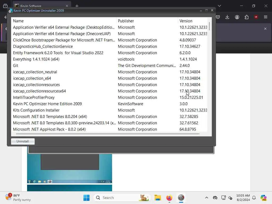Open File Explorer from taskbar
Screen dimensions: 272x204
pos(158,198)
